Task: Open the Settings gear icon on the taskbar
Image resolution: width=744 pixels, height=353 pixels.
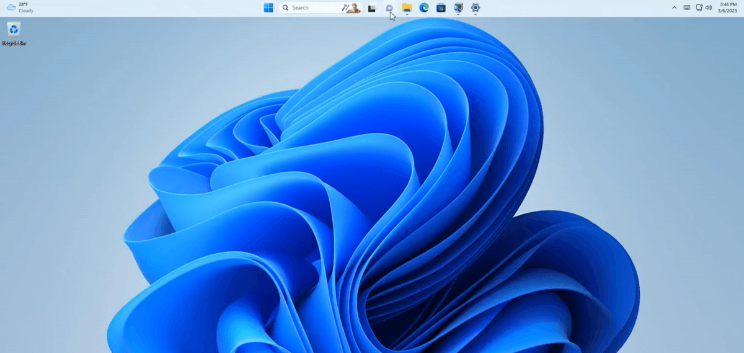Action: [x=476, y=8]
